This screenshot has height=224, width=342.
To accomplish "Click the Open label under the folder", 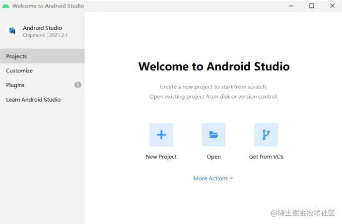I will click(x=214, y=157).
